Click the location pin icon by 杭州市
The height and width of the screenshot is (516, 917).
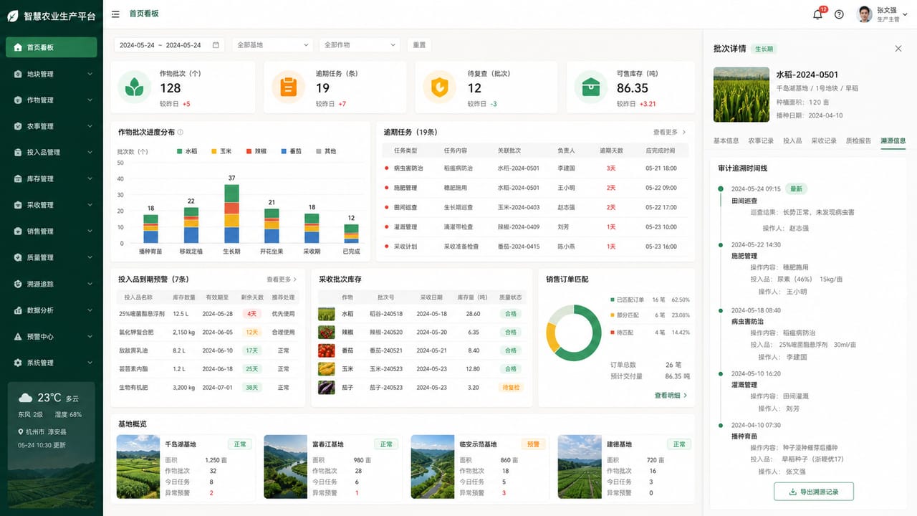point(21,432)
